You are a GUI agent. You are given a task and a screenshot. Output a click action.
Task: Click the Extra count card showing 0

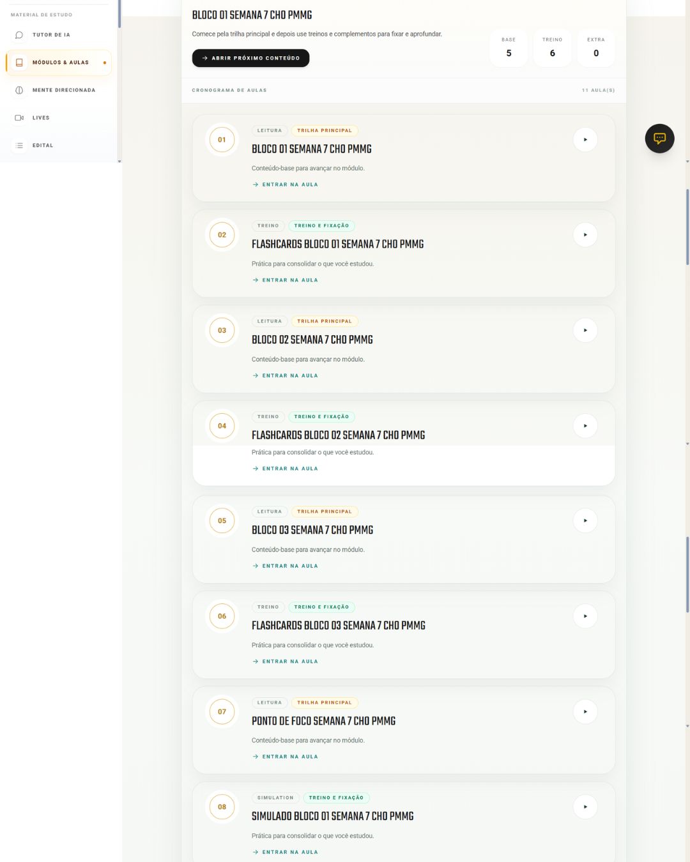pos(596,48)
